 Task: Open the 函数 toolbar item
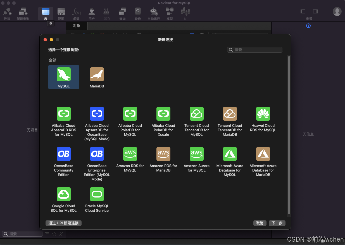[x=76, y=14]
